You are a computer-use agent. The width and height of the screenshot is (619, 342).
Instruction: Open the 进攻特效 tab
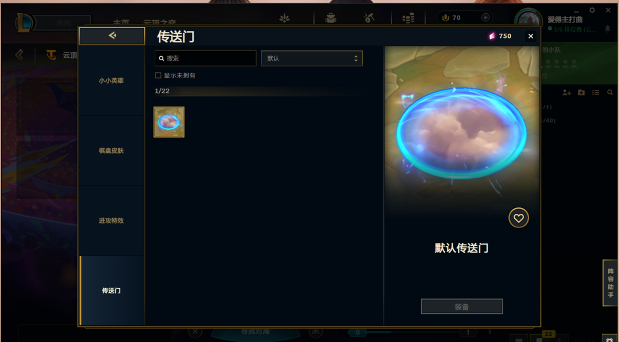pos(112,221)
